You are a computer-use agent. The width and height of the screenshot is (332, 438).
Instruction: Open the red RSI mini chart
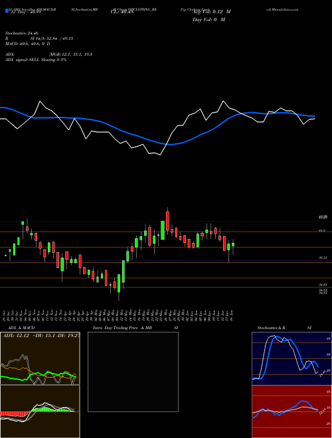[x=291, y=411]
